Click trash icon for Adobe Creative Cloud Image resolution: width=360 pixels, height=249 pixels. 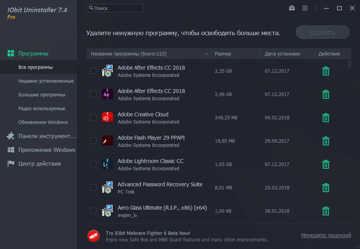[x=325, y=118]
